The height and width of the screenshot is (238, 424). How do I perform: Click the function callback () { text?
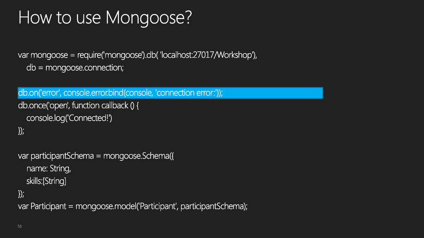(106, 105)
